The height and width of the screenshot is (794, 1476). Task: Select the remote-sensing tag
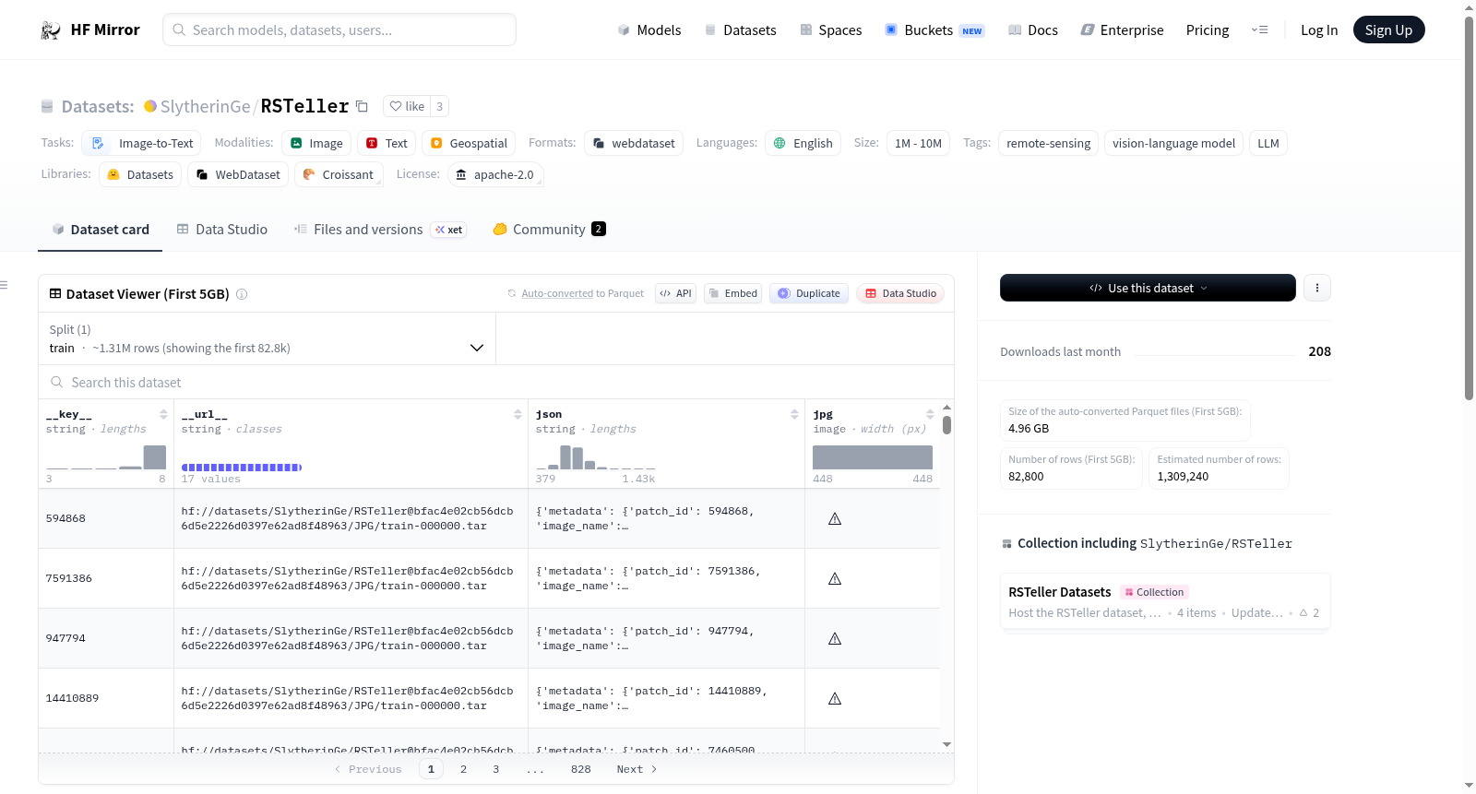[x=1048, y=143]
